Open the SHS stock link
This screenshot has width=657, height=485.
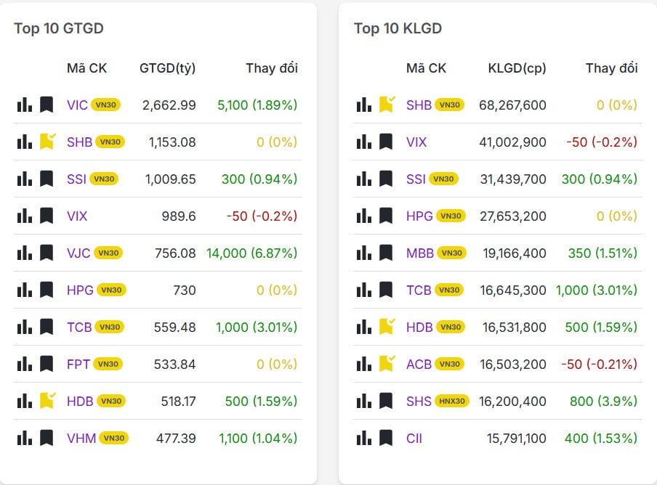click(x=419, y=401)
